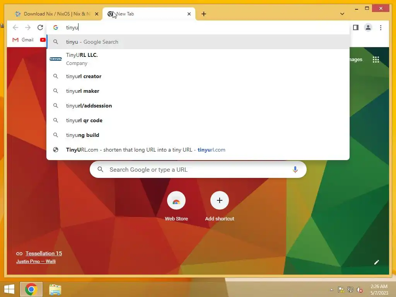Viewport: 396px width, 297px height.
Task: Click the address bar containing 'tinyu'
Action: (198, 27)
